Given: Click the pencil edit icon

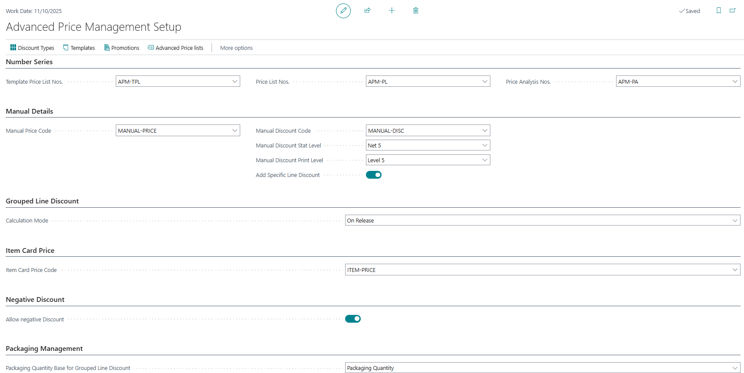Looking at the screenshot, I should click(343, 10).
